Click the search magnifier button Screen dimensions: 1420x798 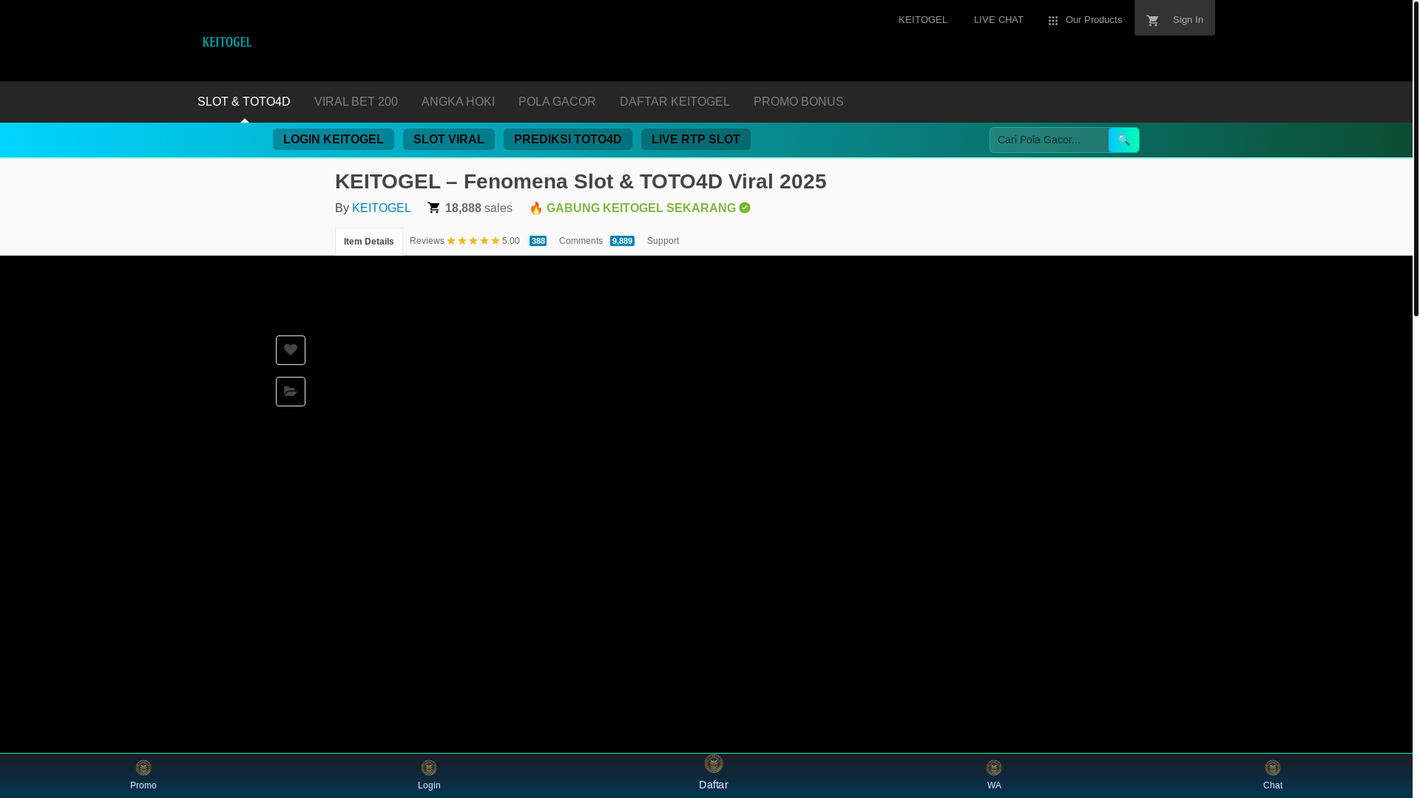(x=1123, y=140)
